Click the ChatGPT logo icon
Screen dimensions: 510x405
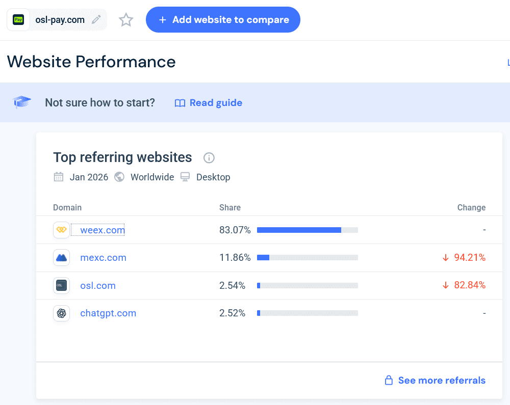61,313
